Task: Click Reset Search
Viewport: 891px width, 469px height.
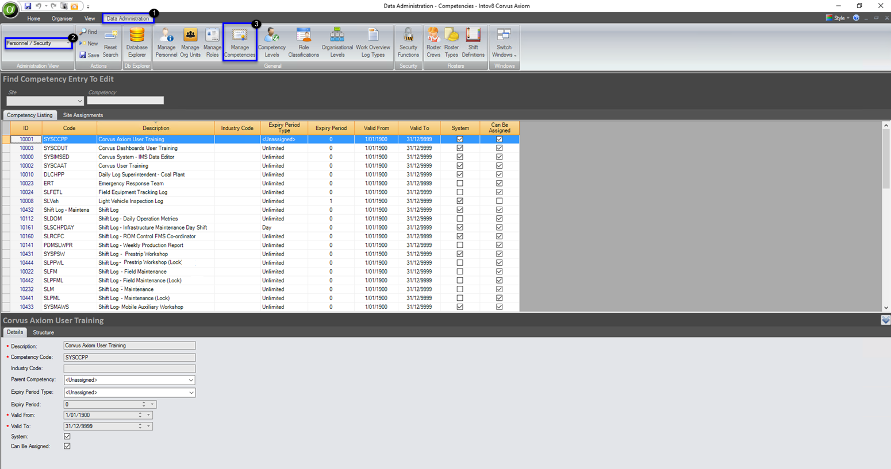Action: [110, 43]
